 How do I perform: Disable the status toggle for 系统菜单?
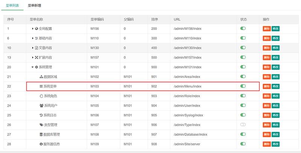243,86
